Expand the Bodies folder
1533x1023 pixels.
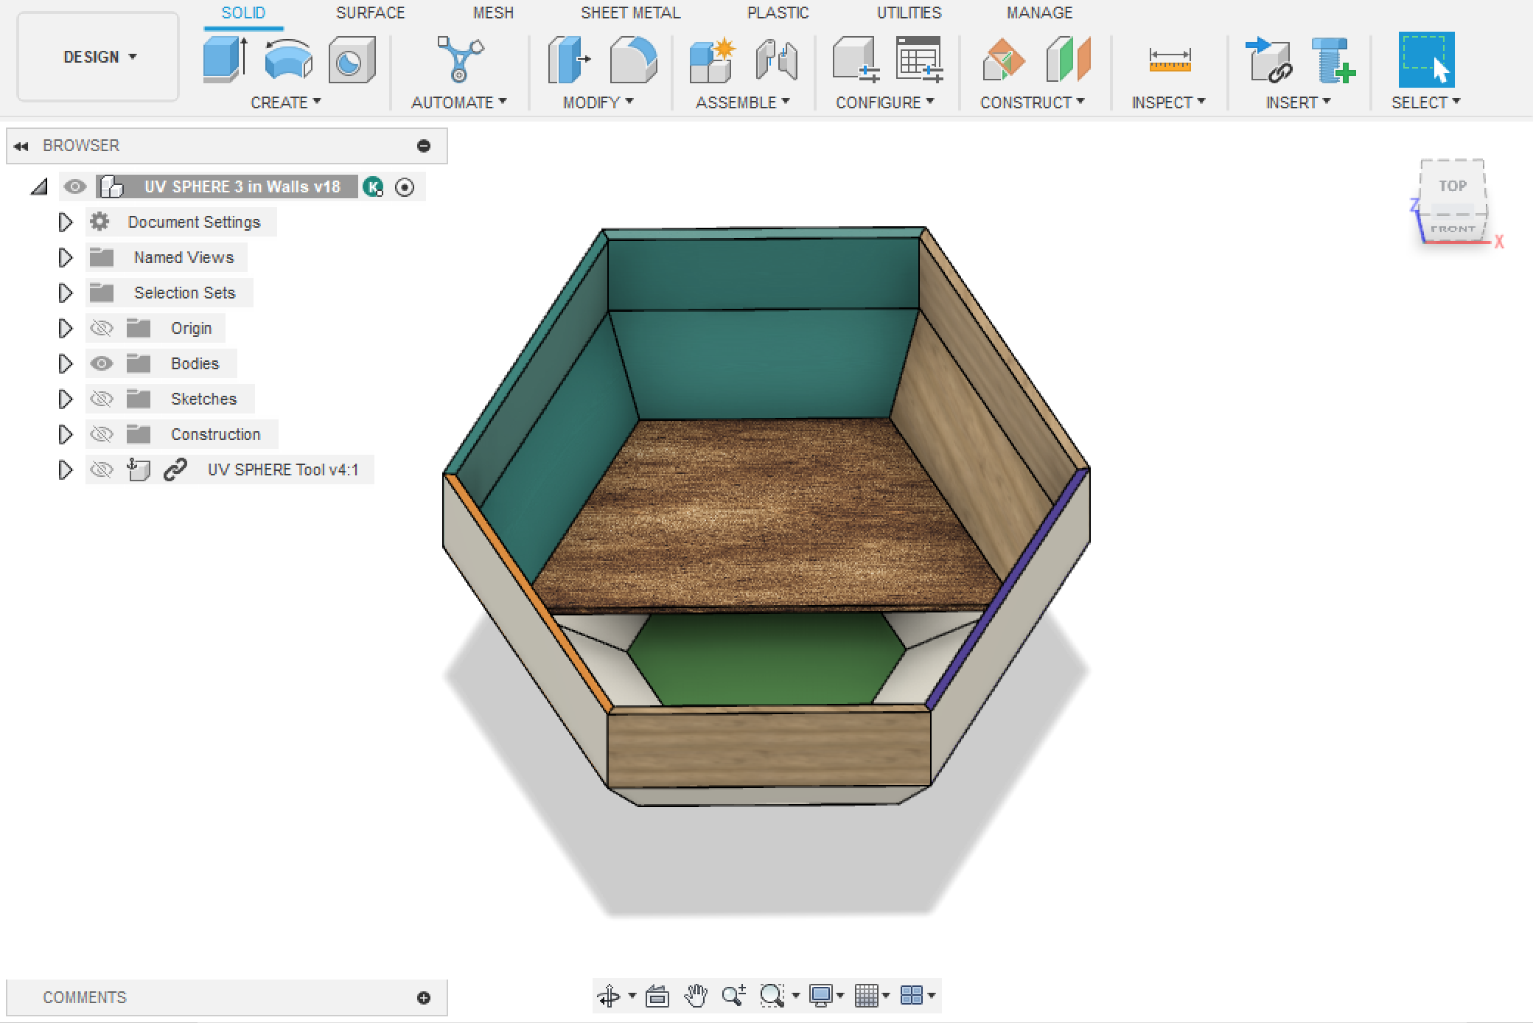click(x=66, y=363)
